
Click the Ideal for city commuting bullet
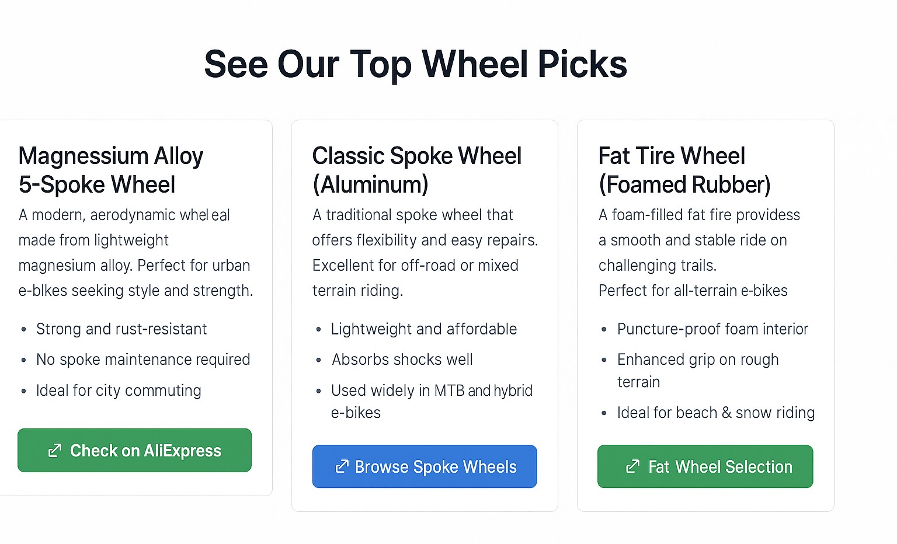[x=119, y=390]
